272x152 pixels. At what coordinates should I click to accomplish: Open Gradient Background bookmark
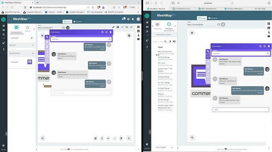click(75, 12)
